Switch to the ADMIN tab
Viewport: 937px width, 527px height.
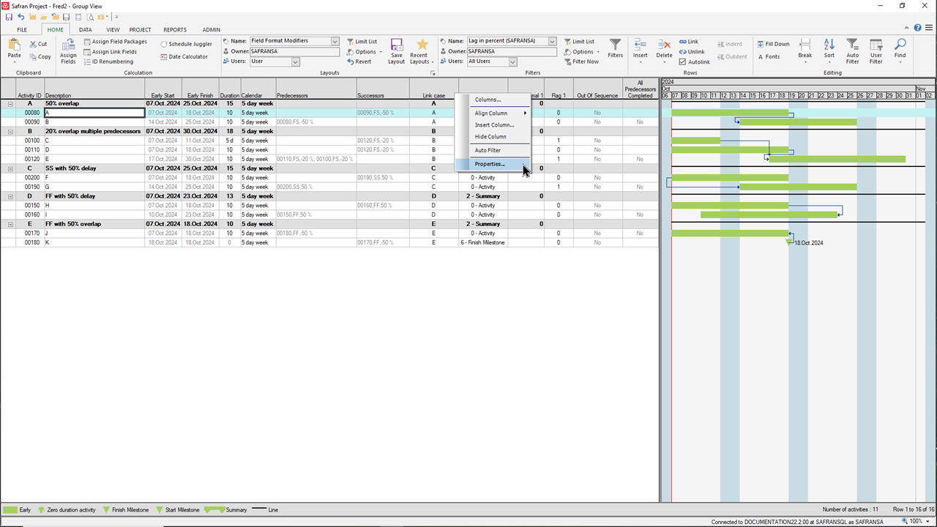212,30
